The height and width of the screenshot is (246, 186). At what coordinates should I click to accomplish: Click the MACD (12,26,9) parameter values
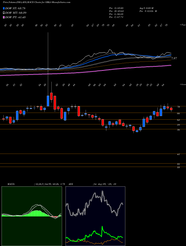49,184
